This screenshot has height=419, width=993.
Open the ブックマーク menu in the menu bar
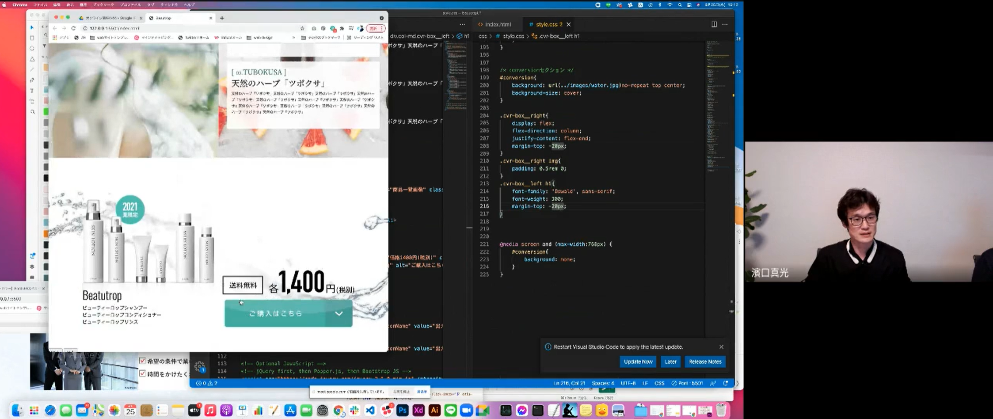[103, 4]
